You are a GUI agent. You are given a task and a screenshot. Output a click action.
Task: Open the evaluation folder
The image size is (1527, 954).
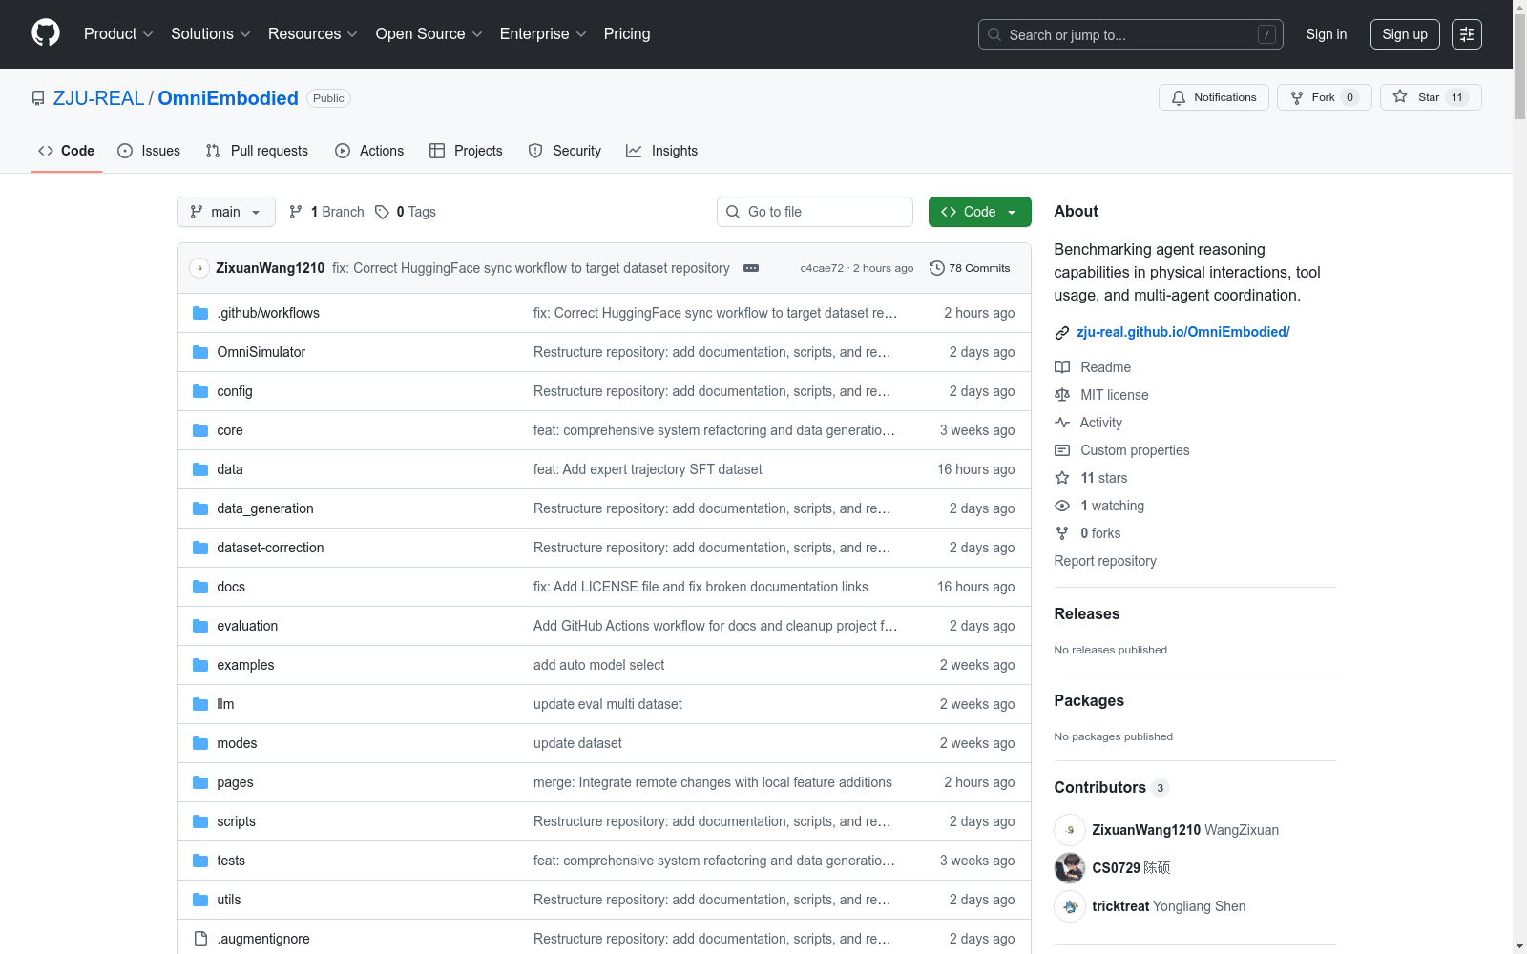(247, 626)
